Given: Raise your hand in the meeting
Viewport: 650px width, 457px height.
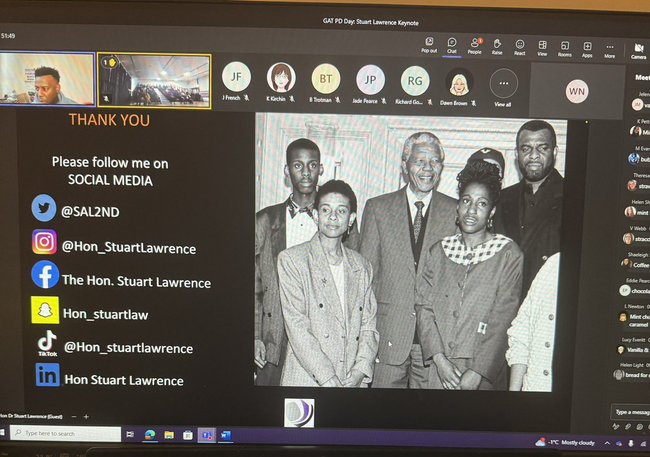Looking at the screenshot, I should 497,46.
